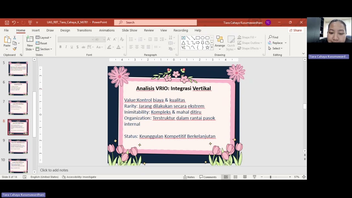The width and height of the screenshot is (352, 198).
Task: Toggle the Notes pane
Action: [189, 177]
